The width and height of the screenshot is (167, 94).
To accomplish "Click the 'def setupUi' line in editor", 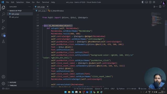I will pos(63,28).
